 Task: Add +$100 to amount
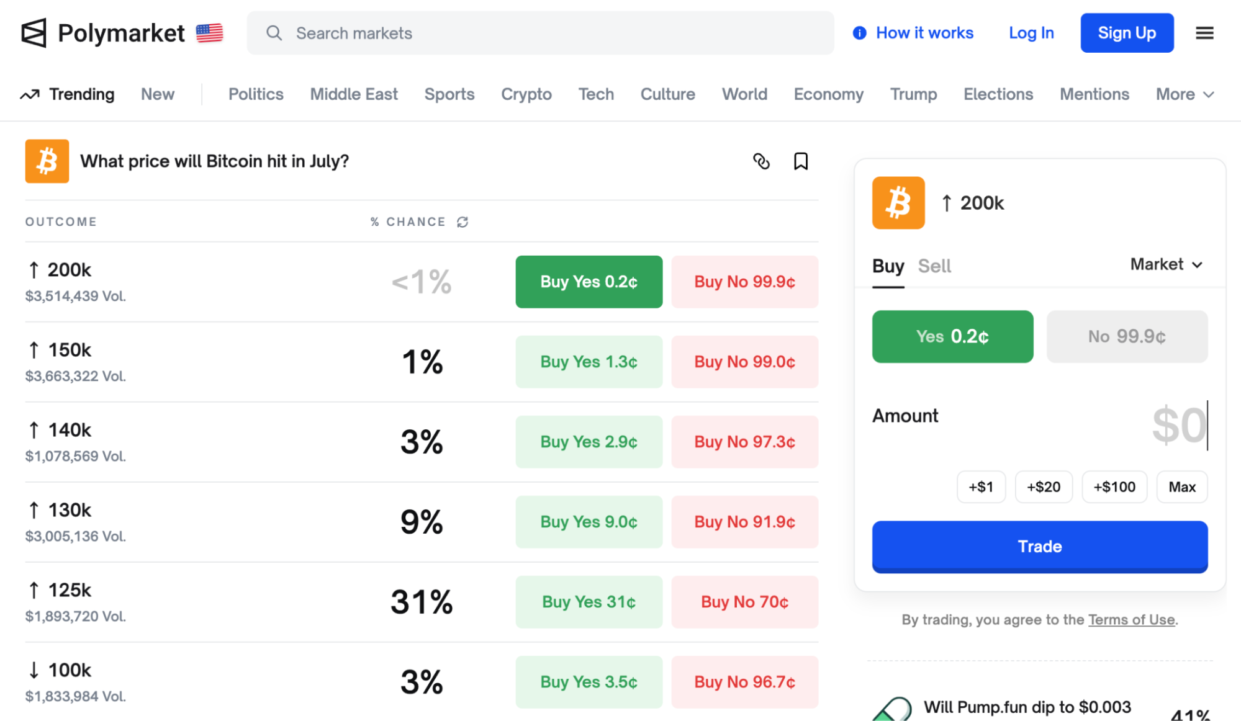(x=1114, y=486)
